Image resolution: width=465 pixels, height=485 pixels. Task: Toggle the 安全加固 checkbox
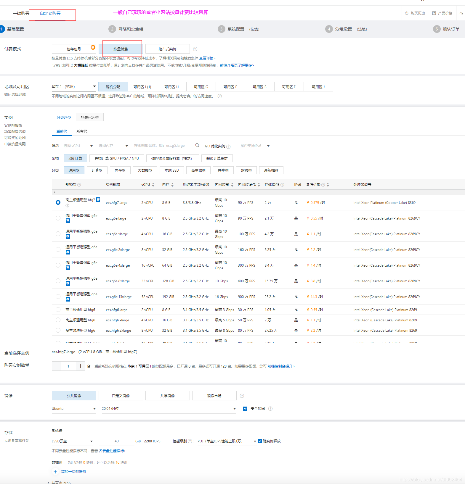[x=245, y=409]
